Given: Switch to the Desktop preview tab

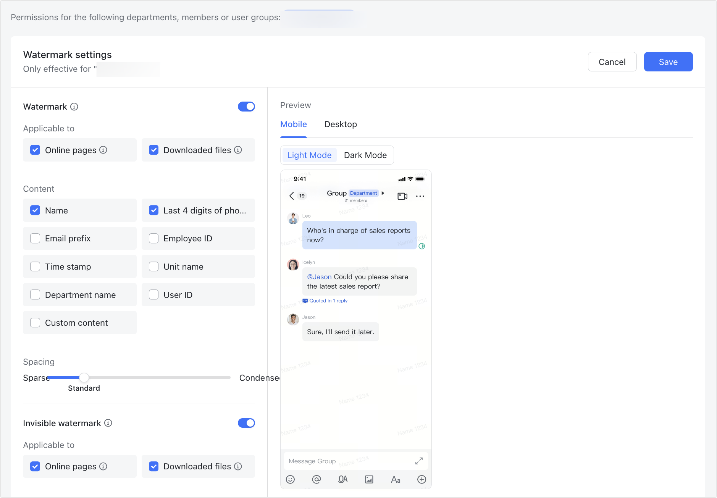Looking at the screenshot, I should [340, 124].
